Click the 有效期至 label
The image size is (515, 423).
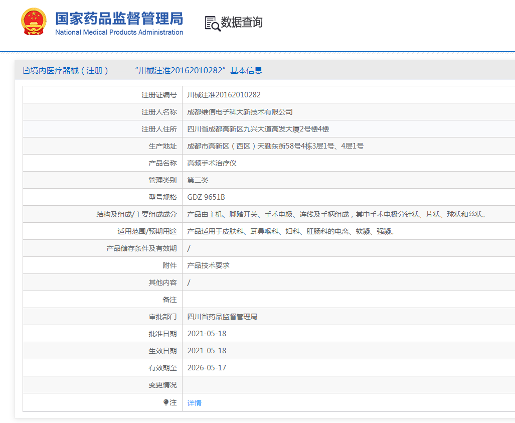162,368
